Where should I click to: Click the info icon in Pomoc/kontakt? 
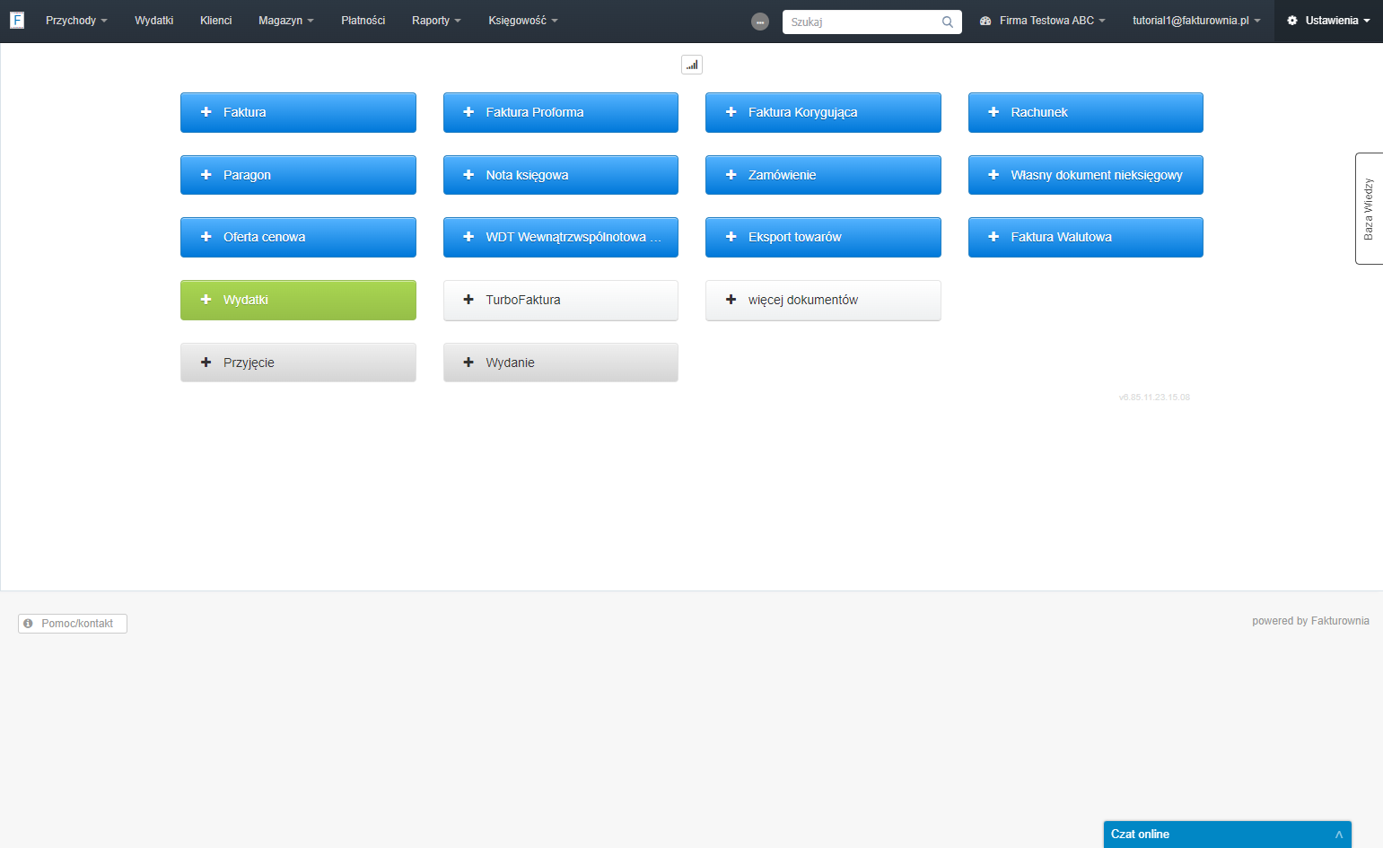(29, 624)
